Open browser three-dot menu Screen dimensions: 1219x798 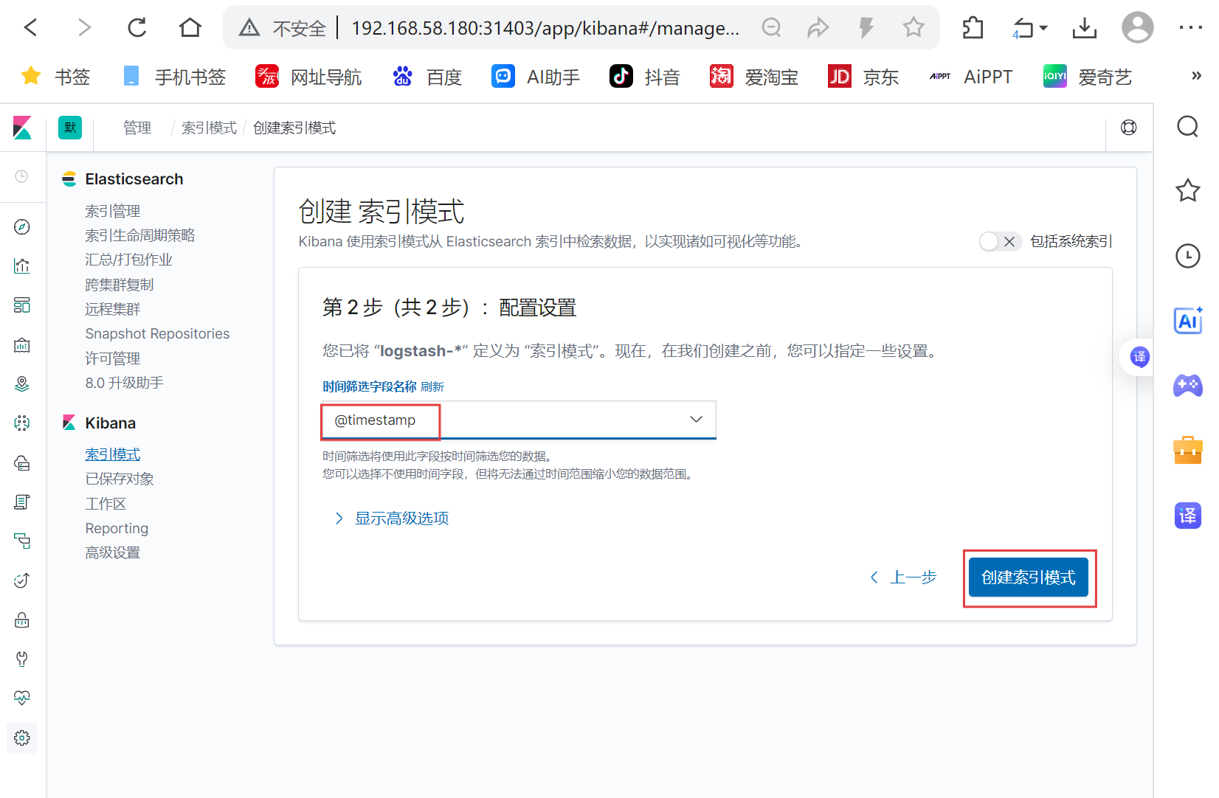click(x=1190, y=28)
